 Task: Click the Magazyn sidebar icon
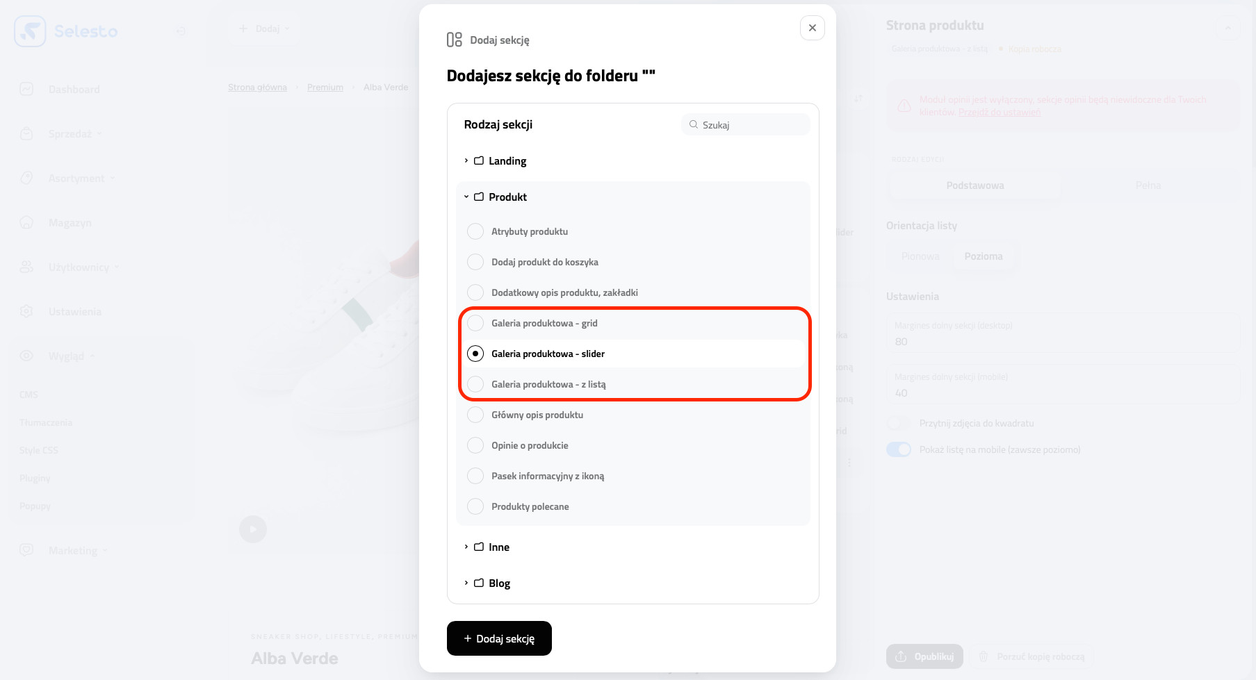[26, 222]
